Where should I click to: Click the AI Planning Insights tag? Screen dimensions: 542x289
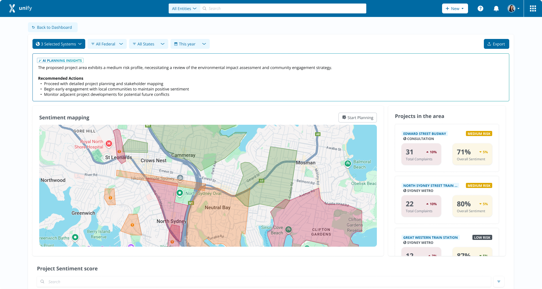coord(60,60)
